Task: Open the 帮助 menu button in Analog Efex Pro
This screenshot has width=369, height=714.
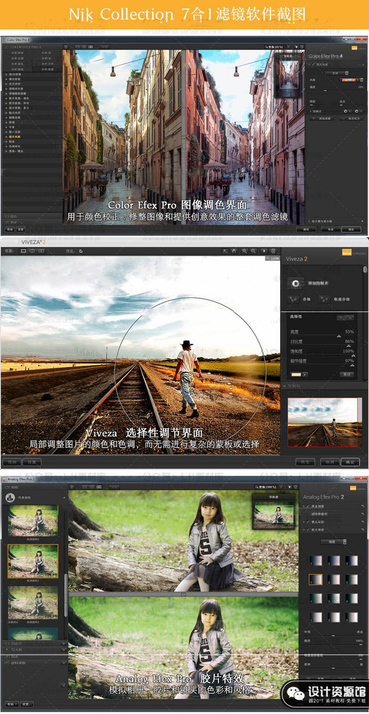Action: coord(12,704)
